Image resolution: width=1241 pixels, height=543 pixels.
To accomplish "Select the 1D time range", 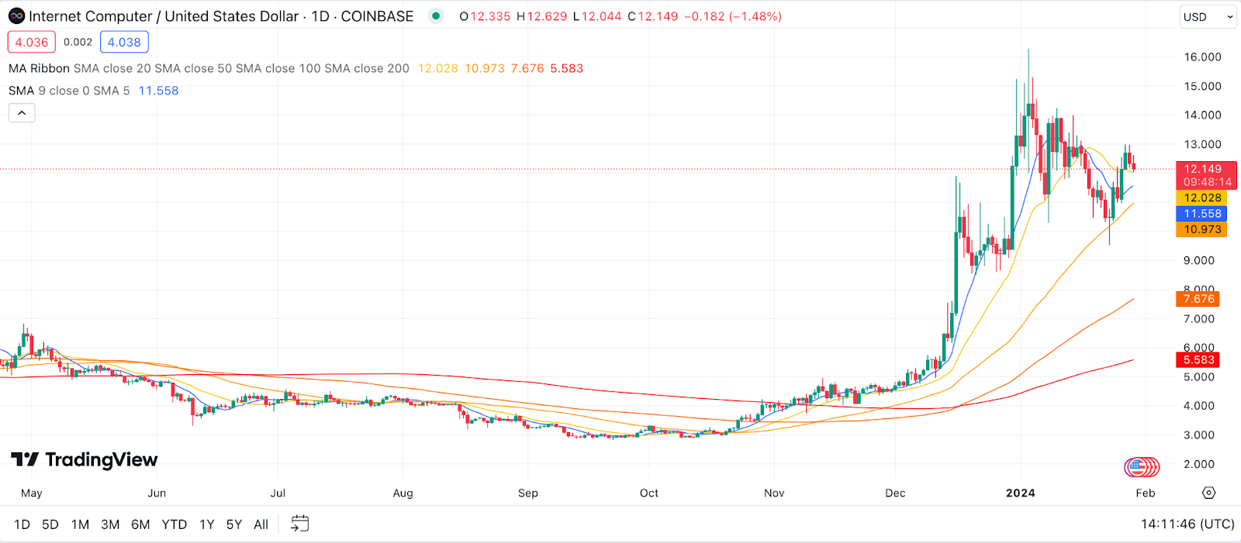I will 22,524.
